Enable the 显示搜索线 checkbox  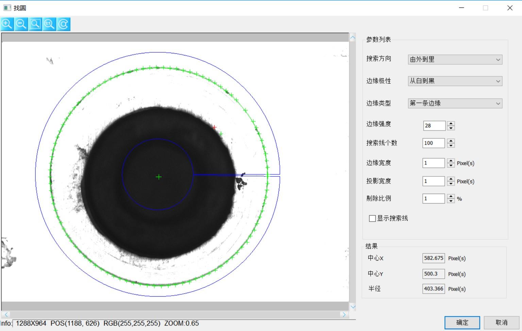point(372,219)
